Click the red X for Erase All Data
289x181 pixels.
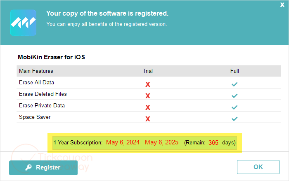148,84
